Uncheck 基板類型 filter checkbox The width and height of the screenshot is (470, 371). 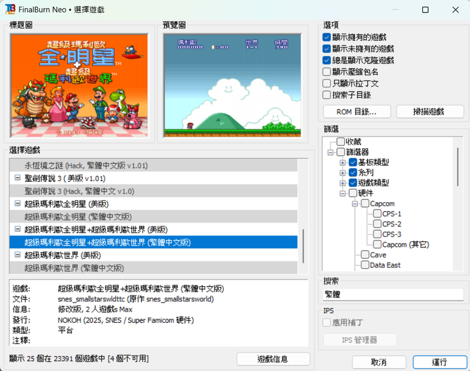pos(352,163)
